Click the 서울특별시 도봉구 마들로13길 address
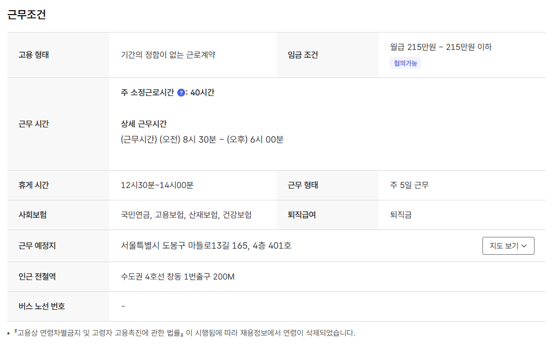The width and height of the screenshot is (557, 348). pyautogui.click(x=206, y=246)
